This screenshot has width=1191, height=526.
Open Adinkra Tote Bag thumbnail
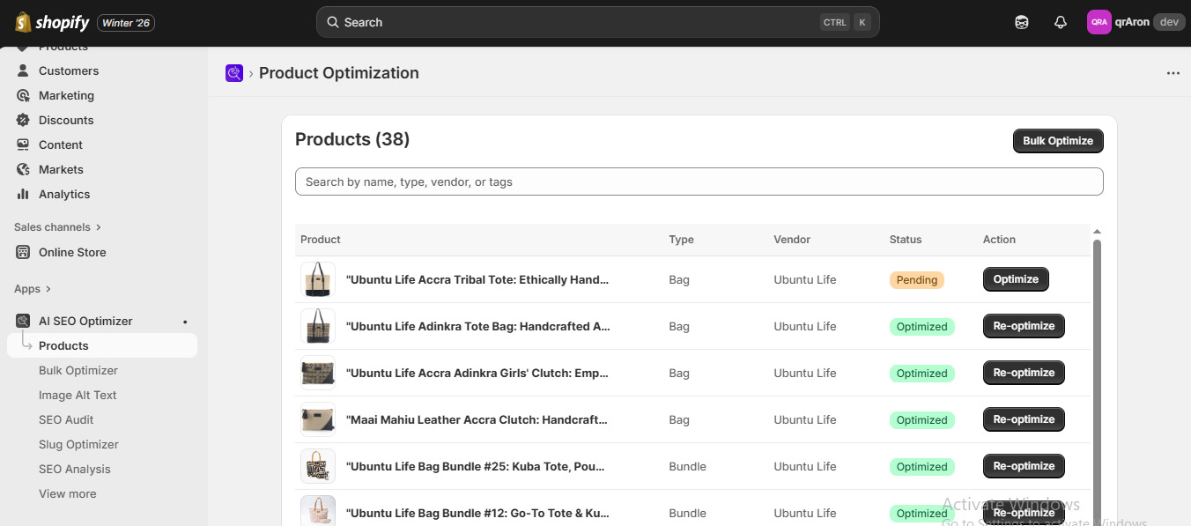317,326
